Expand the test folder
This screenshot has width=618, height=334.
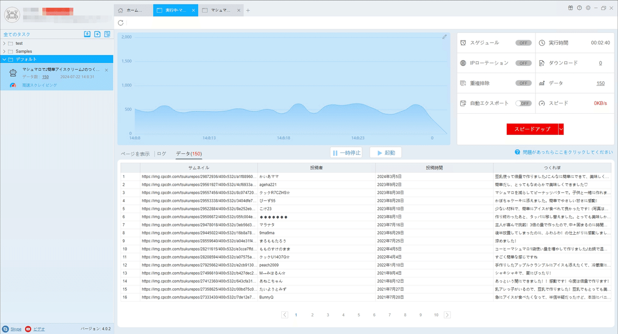click(5, 43)
